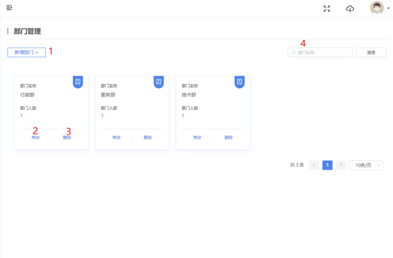Click bookmark badge on 技术部 card

[x=239, y=82]
